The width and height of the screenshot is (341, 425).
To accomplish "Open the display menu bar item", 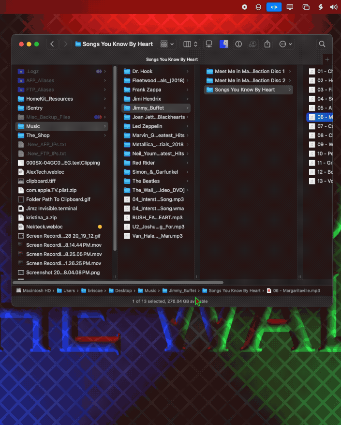I will tap(290, 7).
